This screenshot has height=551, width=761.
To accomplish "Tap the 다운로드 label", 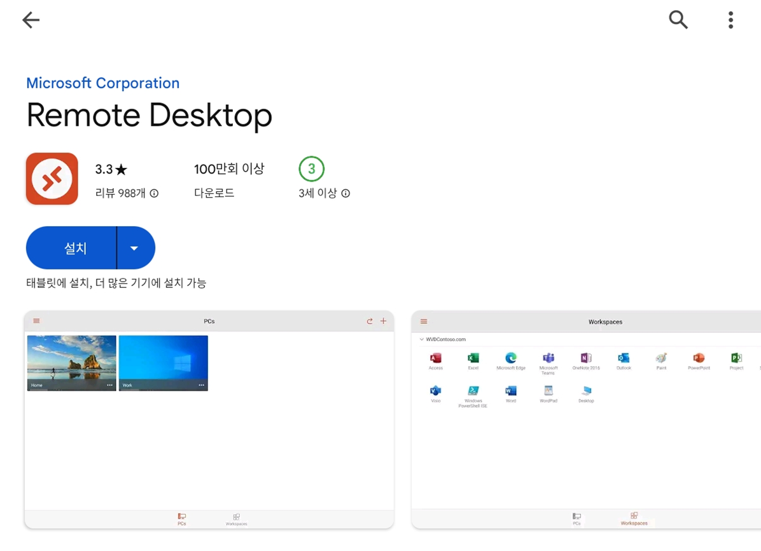I will point(214,193).
